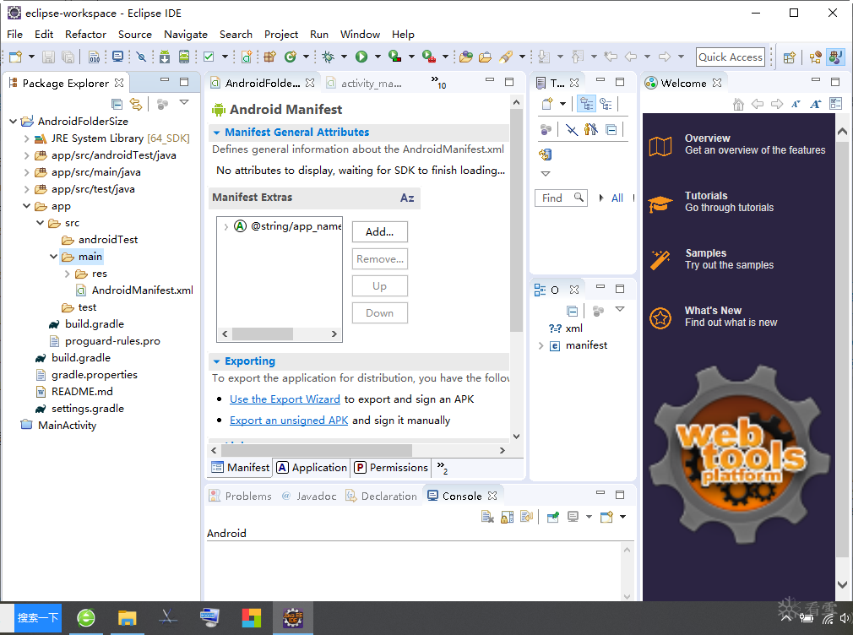Open the Debug dropdown arrow
Viewport: 853px width, 635px height.
[x=344, y=57]
